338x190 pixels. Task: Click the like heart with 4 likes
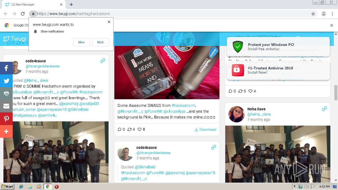pos(250,91)
